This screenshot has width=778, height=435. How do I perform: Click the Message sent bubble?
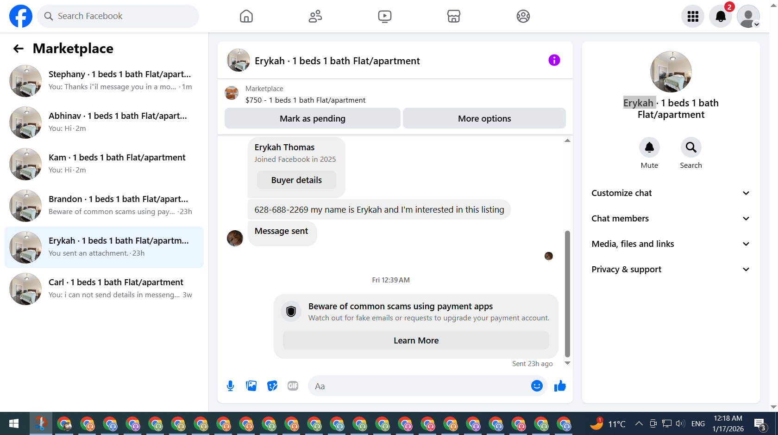(x=282, y=233)
